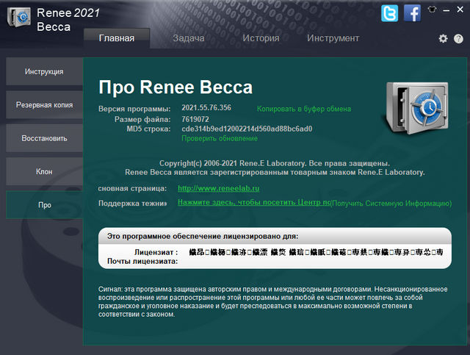
Task: Select the Инструмент tab
Action: click(333, 37)
